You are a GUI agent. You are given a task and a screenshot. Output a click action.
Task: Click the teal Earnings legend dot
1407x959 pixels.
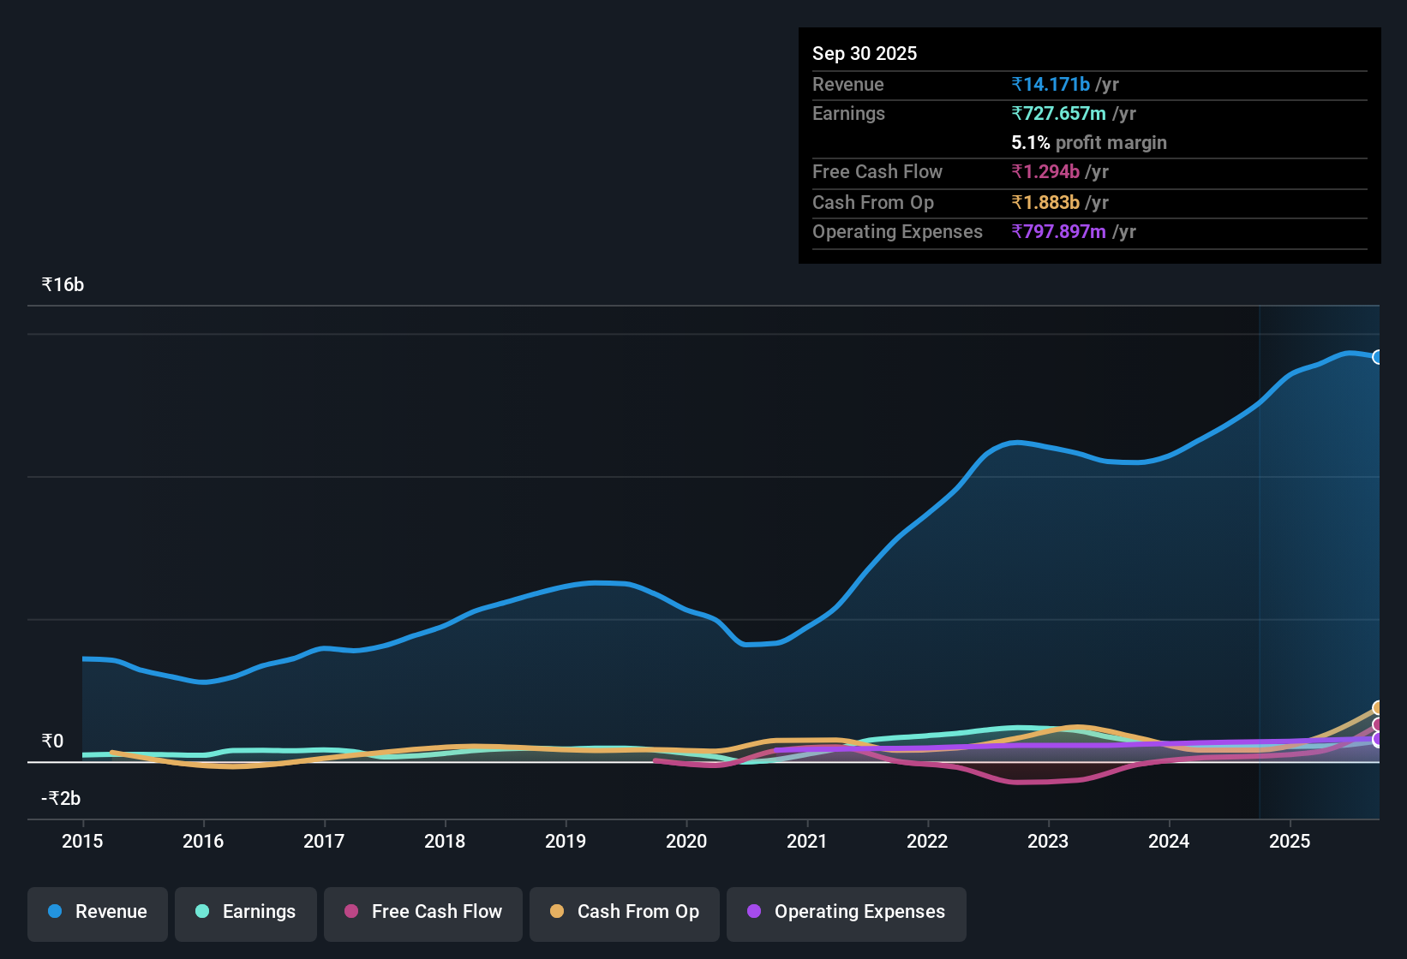pyautogui.click(x=202, y=912)
